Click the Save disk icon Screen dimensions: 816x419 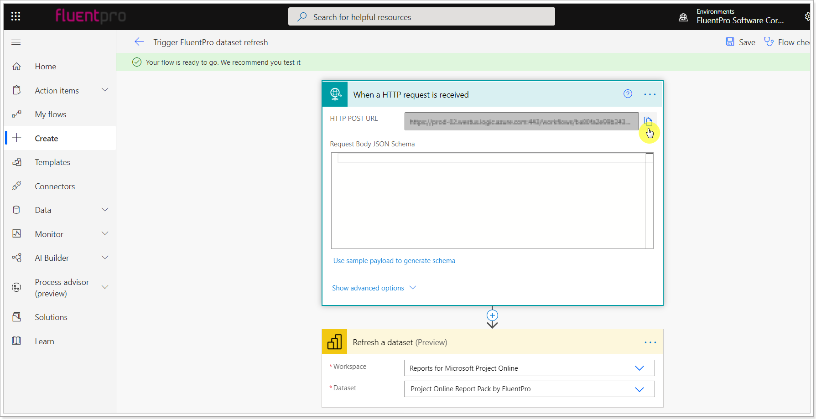(730, 42)
